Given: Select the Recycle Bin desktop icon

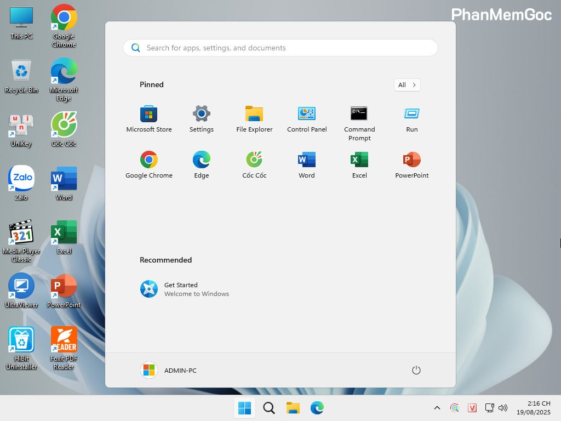Looking at the screenshot, I should 21,76.
